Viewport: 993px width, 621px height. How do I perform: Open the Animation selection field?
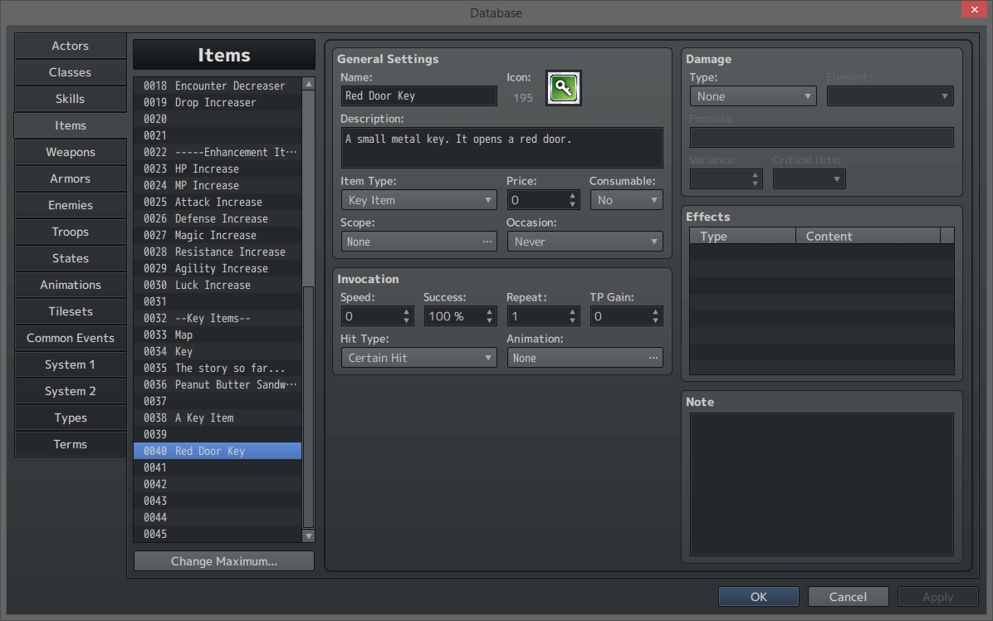pyautogui.click(x=585, y=358)
